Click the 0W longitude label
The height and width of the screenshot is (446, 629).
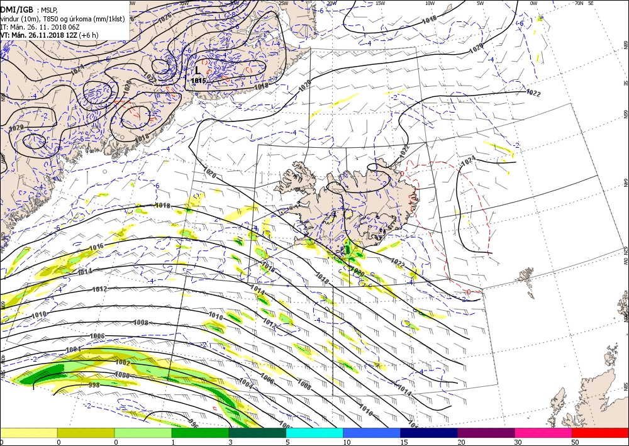[x=533, y=4]
